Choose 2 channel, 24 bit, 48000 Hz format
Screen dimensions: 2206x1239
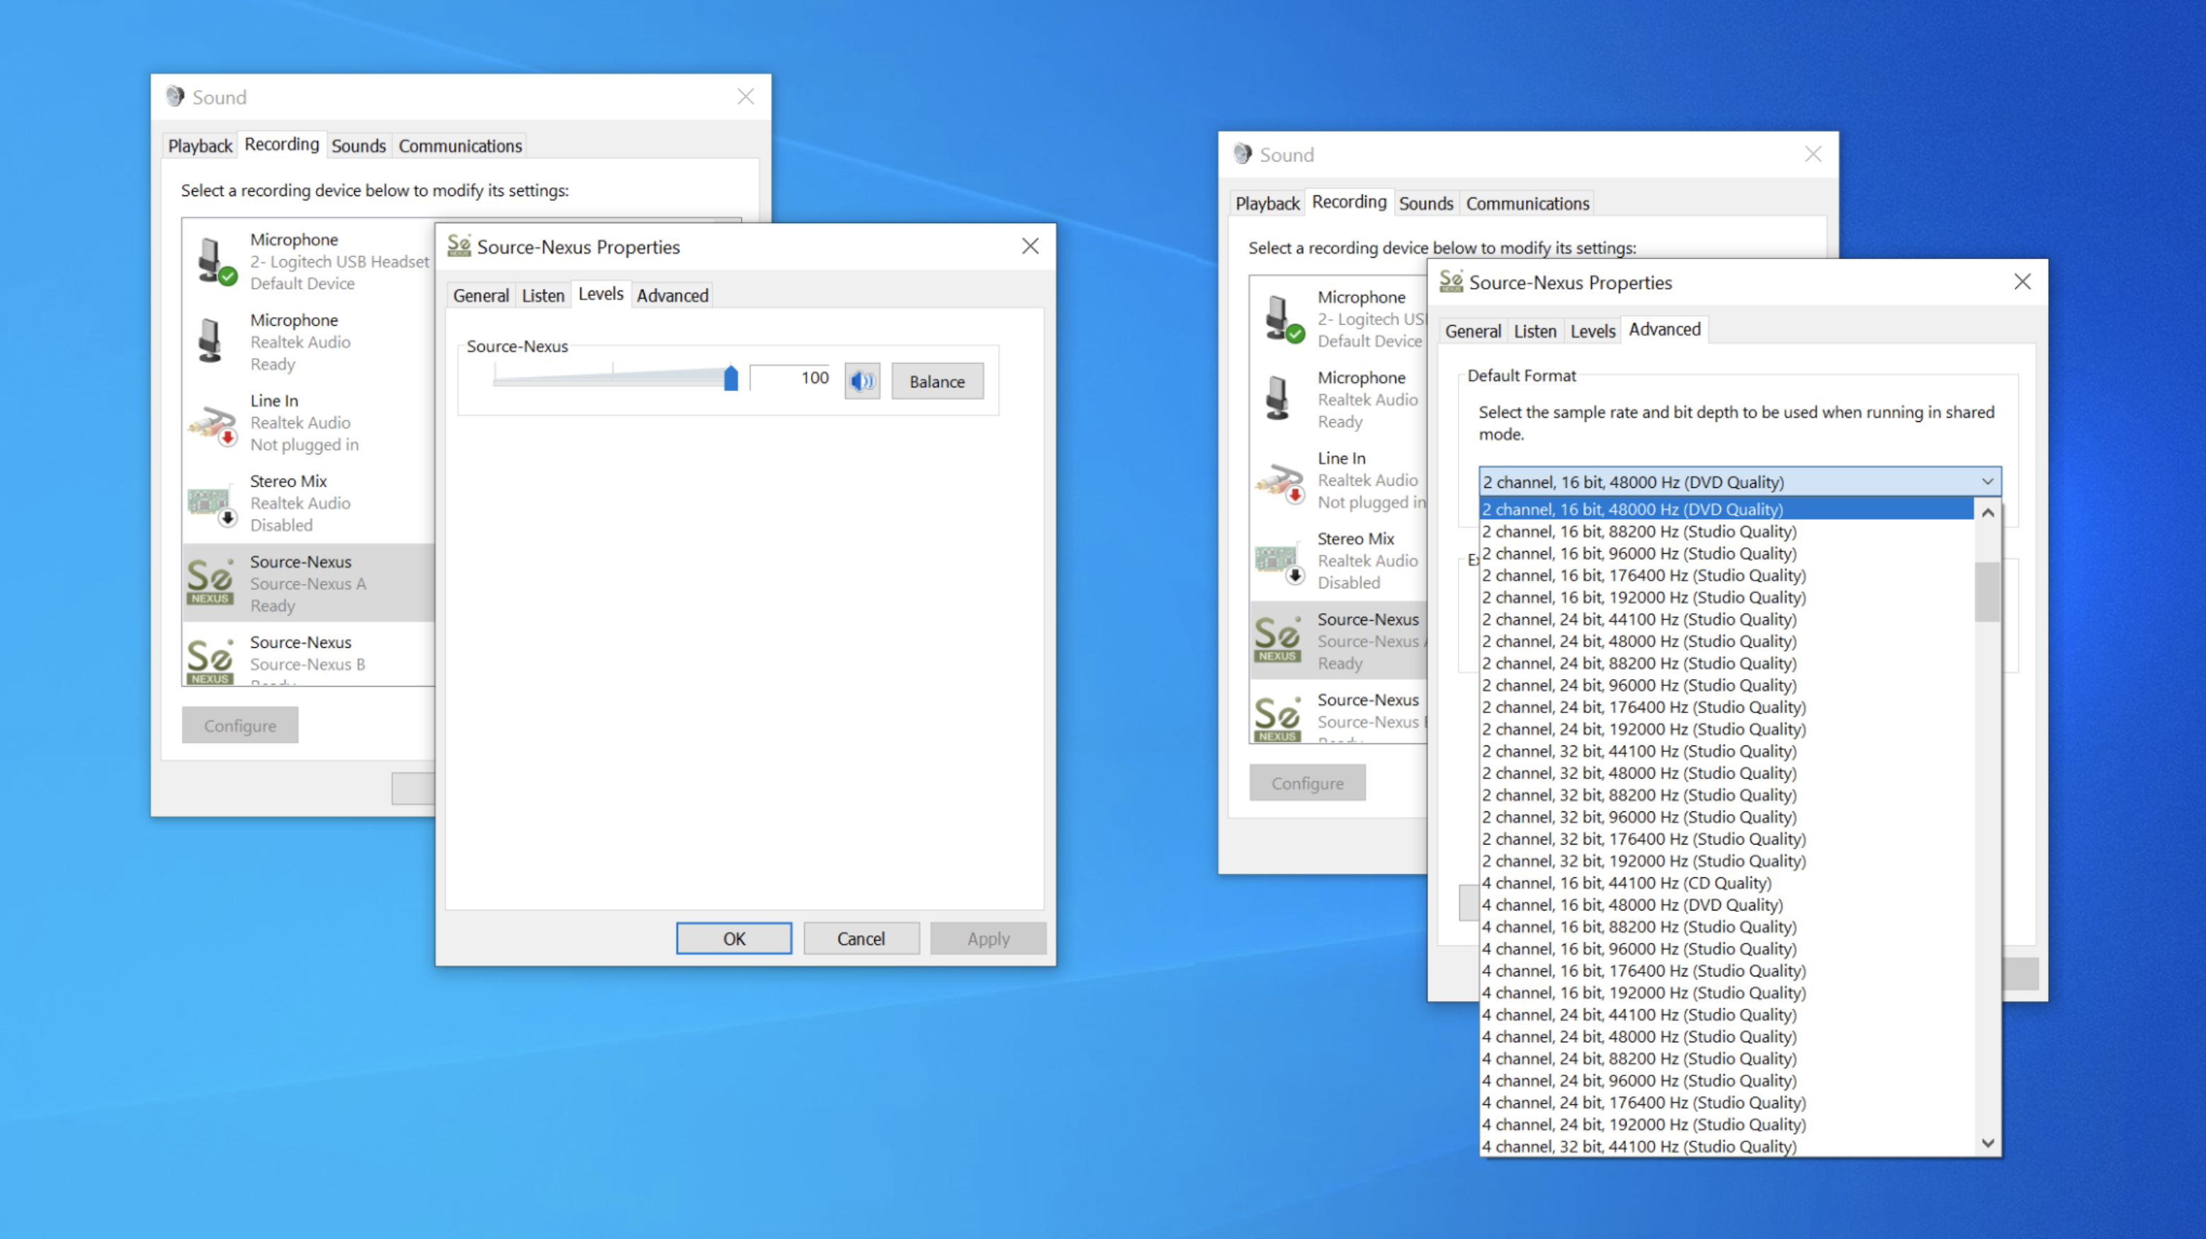pos(1639,641)
